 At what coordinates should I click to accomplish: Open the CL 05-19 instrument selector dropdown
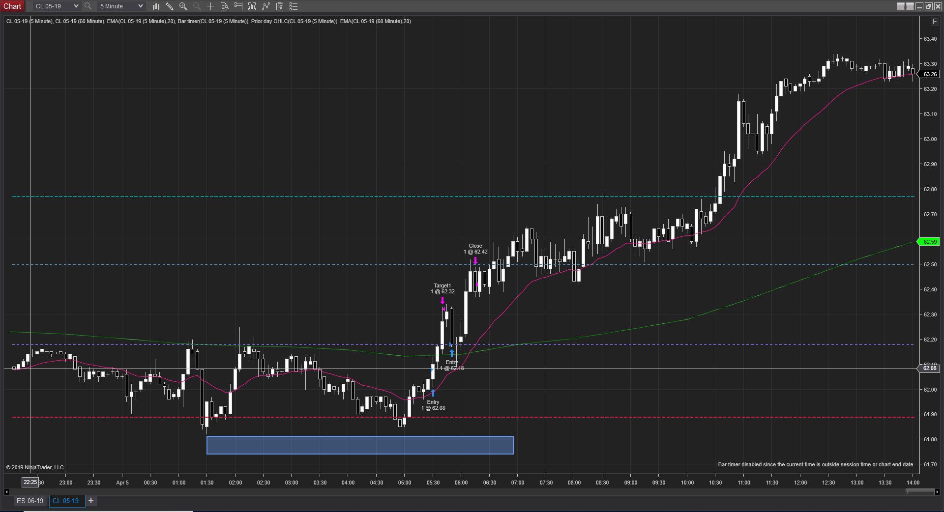(57, 6)
